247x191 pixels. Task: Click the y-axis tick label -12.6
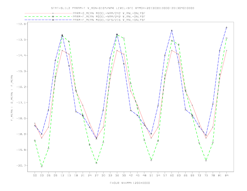[x=21, y=24]
